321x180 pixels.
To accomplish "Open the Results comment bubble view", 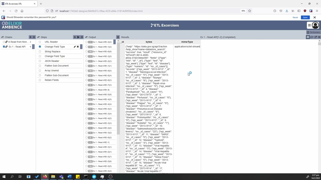I will coord(311,37).
